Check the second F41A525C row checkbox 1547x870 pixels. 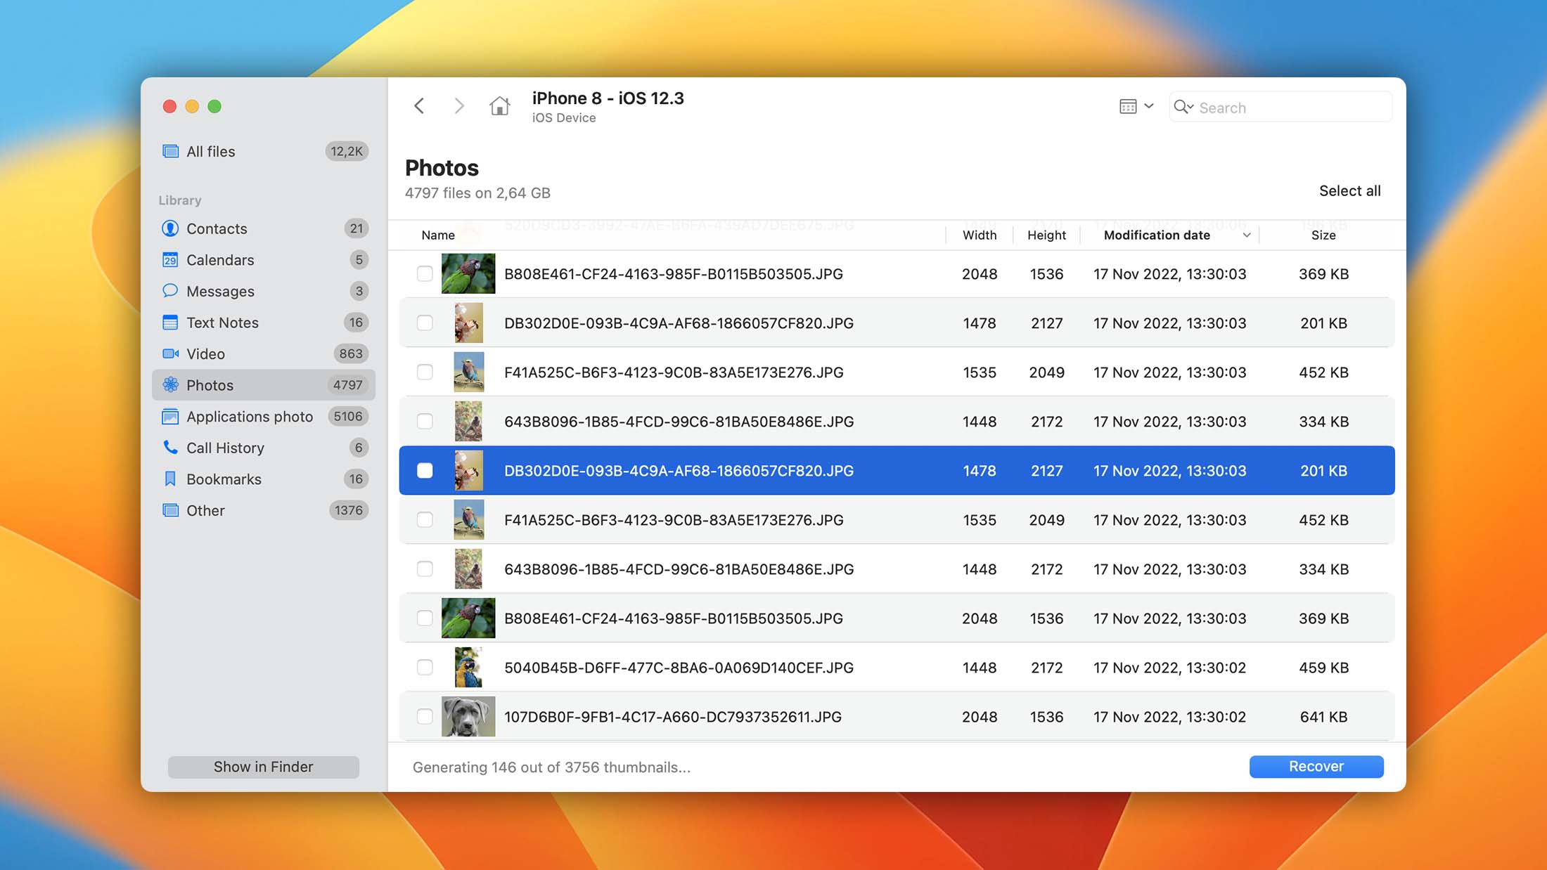coord(425,519)
